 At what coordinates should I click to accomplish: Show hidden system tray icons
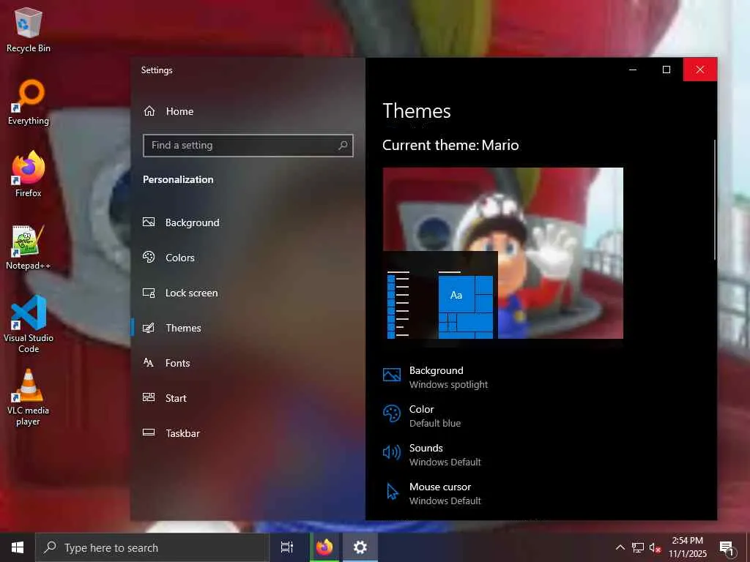(620, 547)
